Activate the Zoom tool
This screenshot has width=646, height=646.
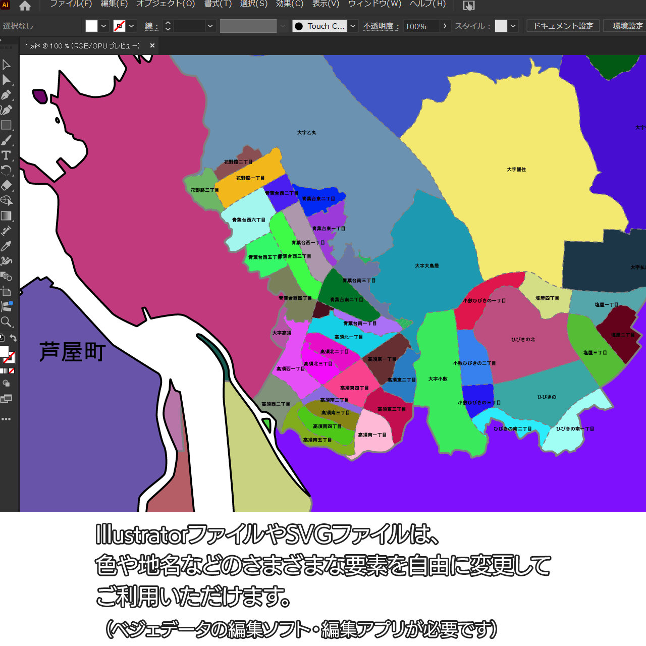(x=6, y=322)
